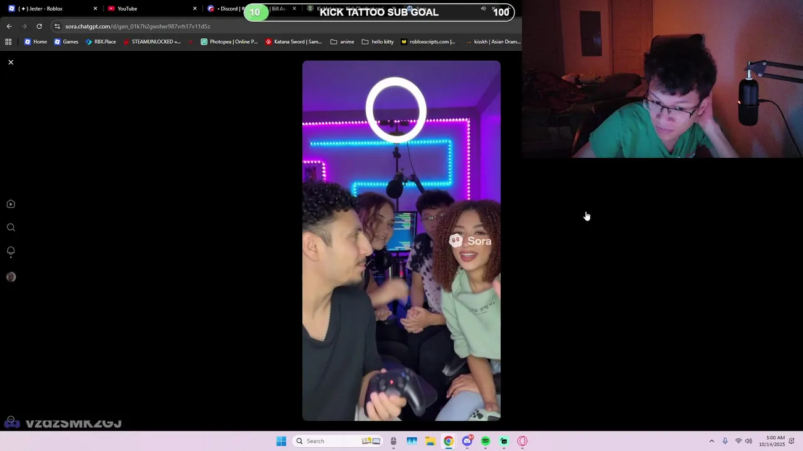This screenshot has height=451, width=803.
Task: Close the Jester - Roblox tab
Action: click(95, 9)
